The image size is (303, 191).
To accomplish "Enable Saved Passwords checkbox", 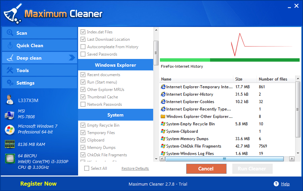I will (x=83, y=54).
